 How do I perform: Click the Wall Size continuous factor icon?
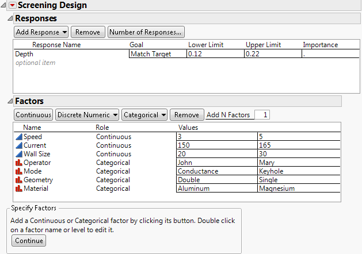pyautogui.click(x=18, y=154)
